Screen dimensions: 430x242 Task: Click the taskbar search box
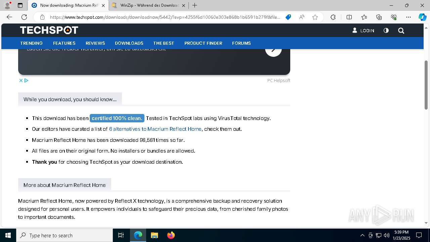(64, 235)
